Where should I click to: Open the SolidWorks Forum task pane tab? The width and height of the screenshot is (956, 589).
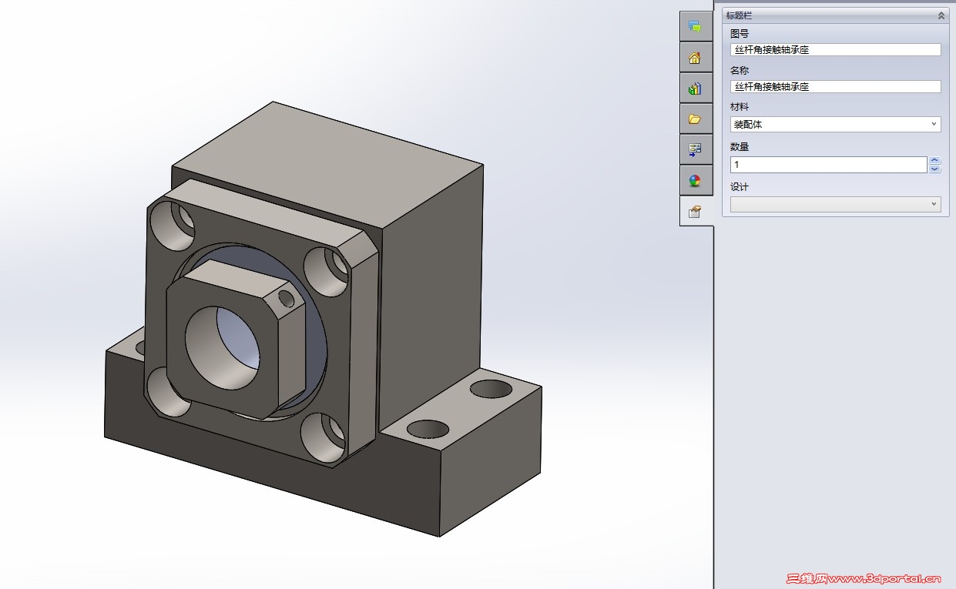pos(696,26)
